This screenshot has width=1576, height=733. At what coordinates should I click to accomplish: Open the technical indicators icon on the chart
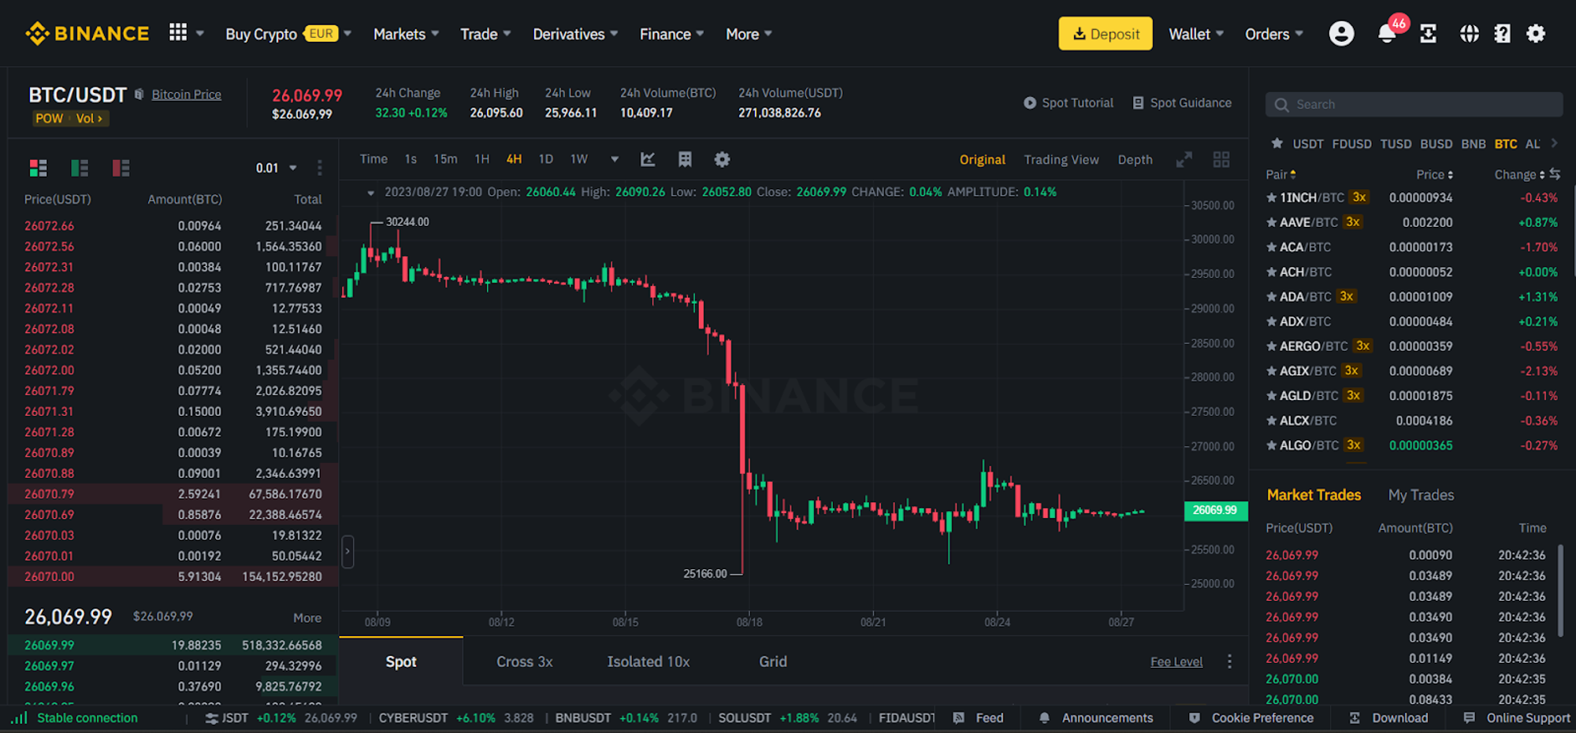(x=648, y=159)
